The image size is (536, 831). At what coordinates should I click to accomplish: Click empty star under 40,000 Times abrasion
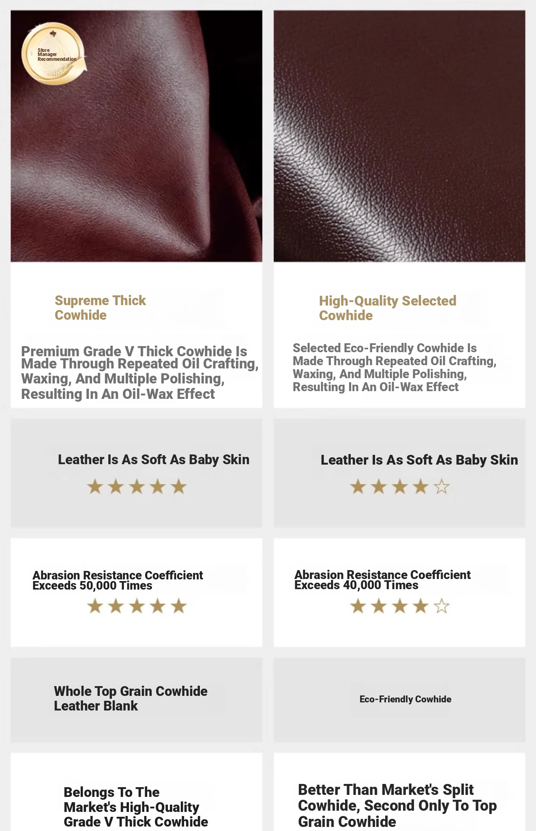(x=442, y=606)
